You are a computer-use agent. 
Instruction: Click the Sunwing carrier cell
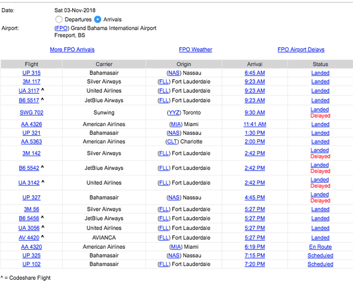[104, 113]
